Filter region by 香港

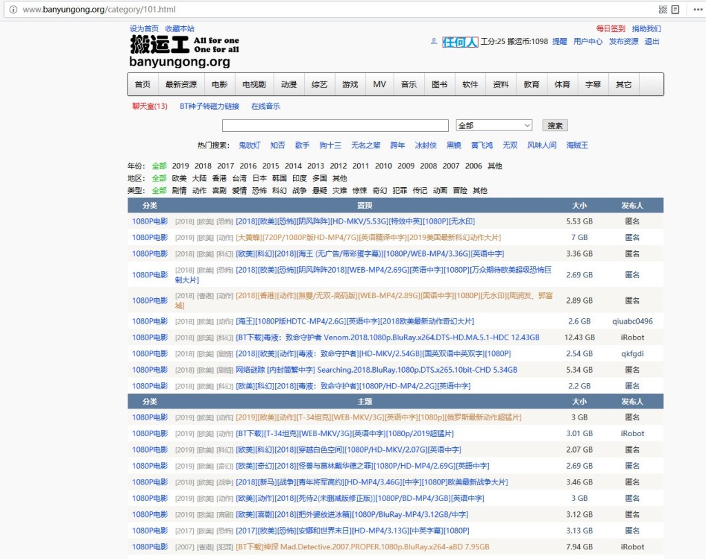pyautogui.click(x=219, y=178)
